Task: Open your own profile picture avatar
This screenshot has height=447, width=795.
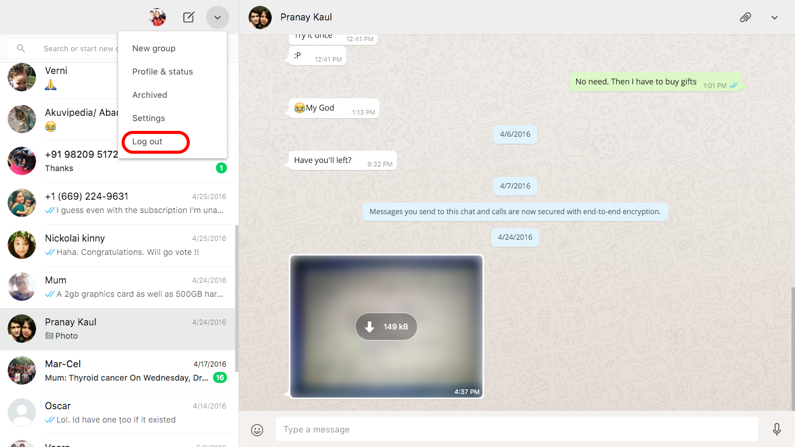Action: [x=157, y=17]
